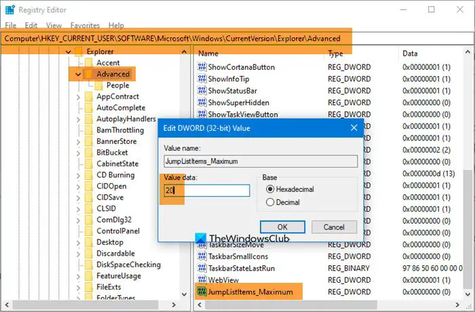Expand the CD Burning key

[x=78, y=176]
